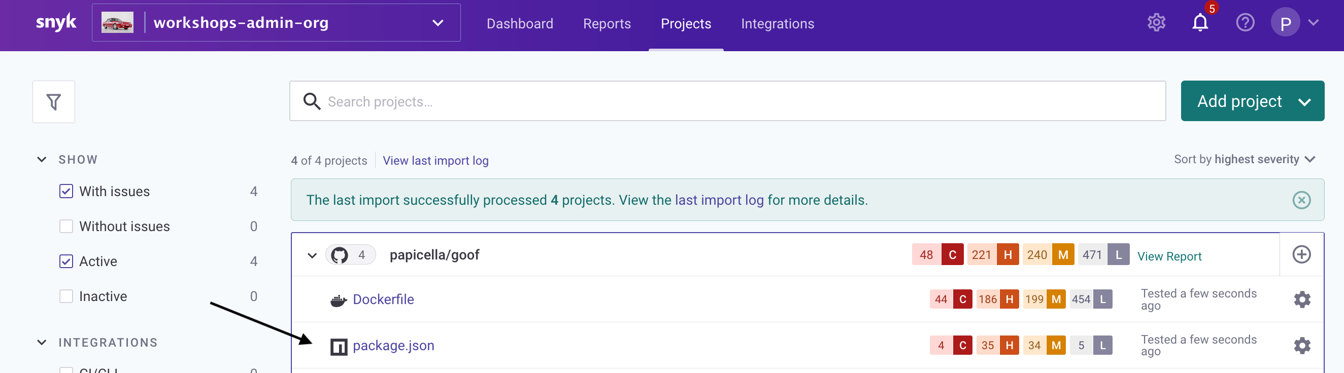The image size is (1344, 373).
Task: Open the Add project dropdown
Action: pyautogui.click(x=1252, y=101)
